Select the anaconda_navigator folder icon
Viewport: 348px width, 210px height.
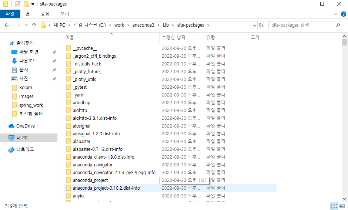point(68,165)
